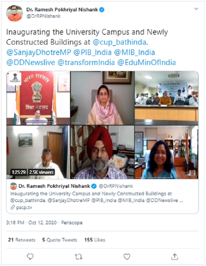
Task: Open the @EduMinOfIndia mention link
Action: point(147,62)
